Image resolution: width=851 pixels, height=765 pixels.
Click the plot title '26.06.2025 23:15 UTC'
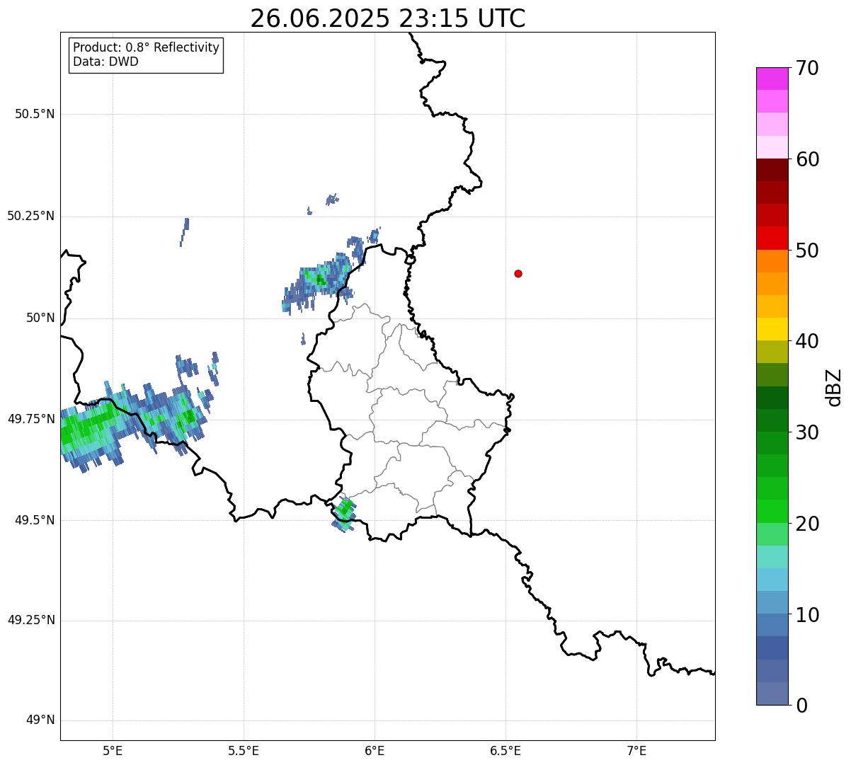tap(388, 18)
